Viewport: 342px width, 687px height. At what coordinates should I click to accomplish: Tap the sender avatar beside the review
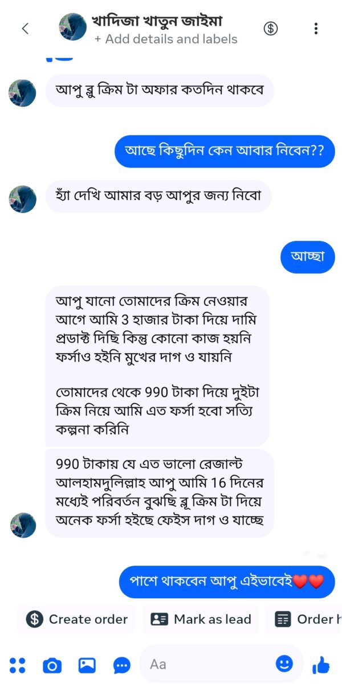coord(22,524)
